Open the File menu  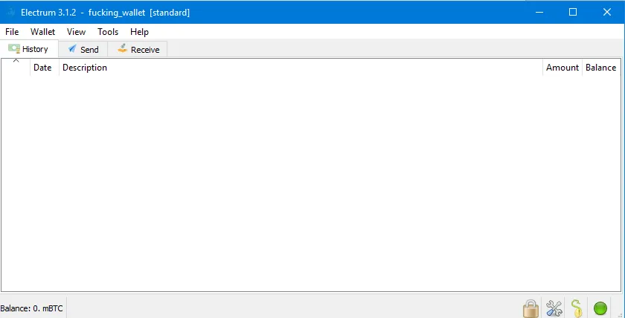(x=12, y=32)
